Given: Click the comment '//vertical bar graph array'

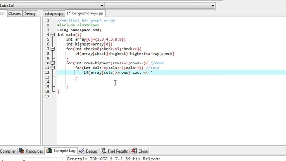Looking at the screenshot, I should [86, 21].
